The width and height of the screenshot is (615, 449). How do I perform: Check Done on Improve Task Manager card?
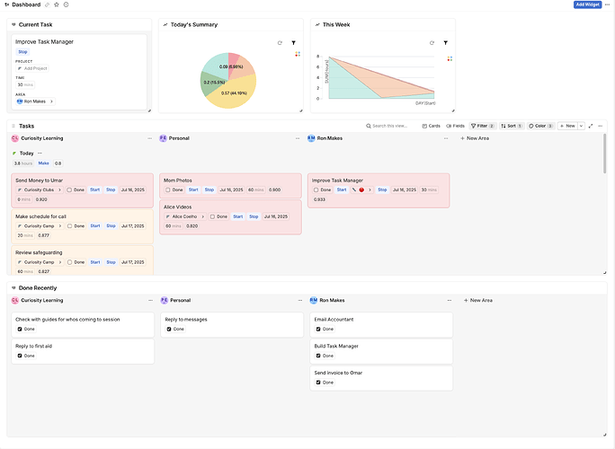(316, 190)
